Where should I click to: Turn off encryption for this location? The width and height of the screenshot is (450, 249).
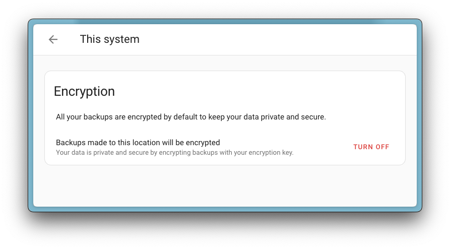(371, 147)
